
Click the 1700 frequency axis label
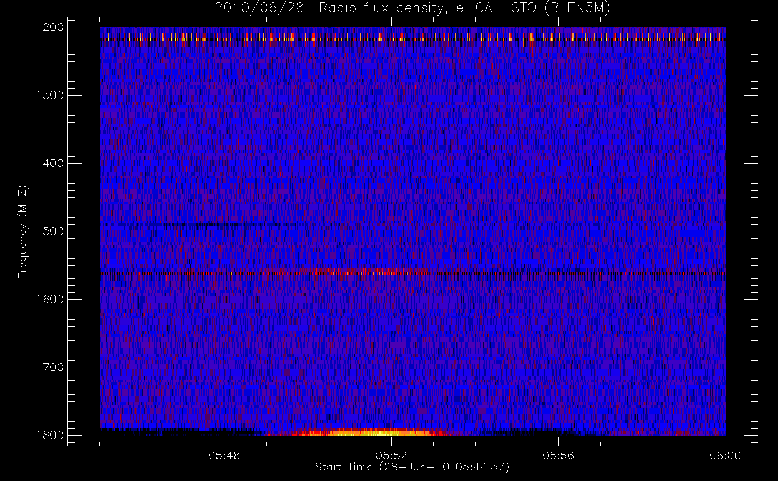coord(50,367)
